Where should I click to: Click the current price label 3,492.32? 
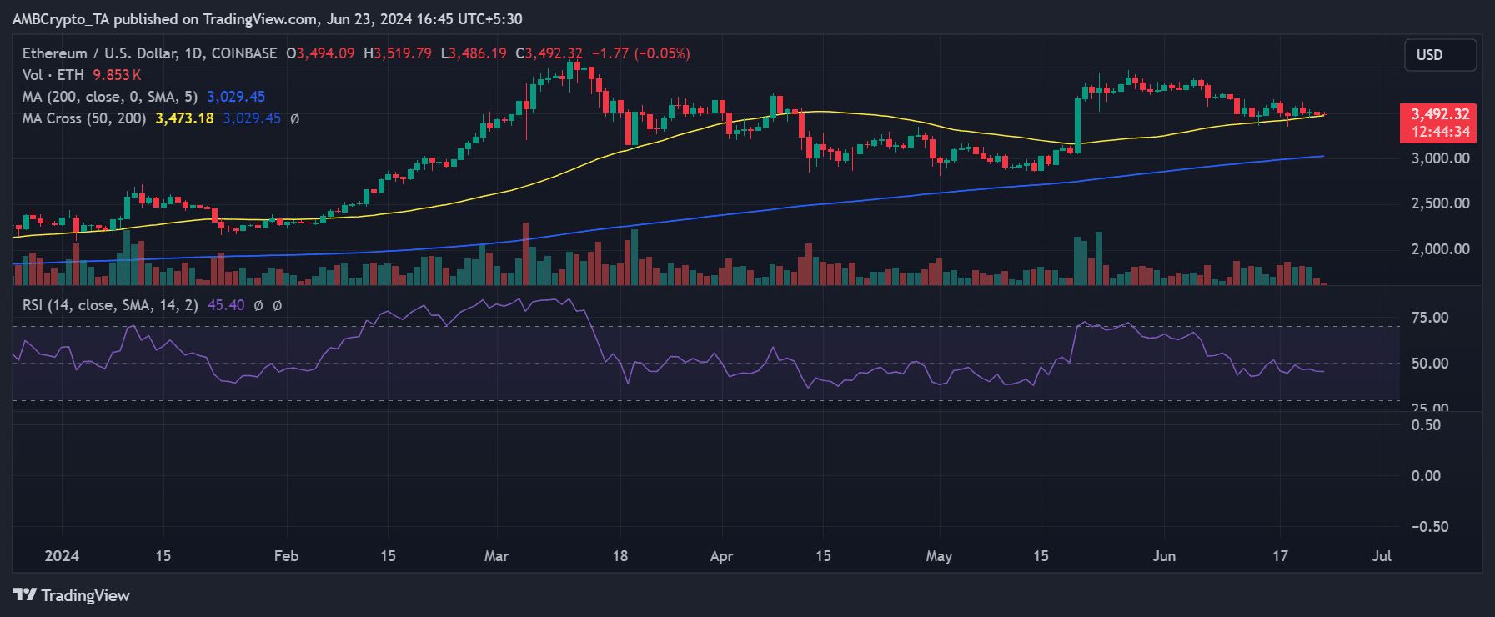[x=1440, y=114]
